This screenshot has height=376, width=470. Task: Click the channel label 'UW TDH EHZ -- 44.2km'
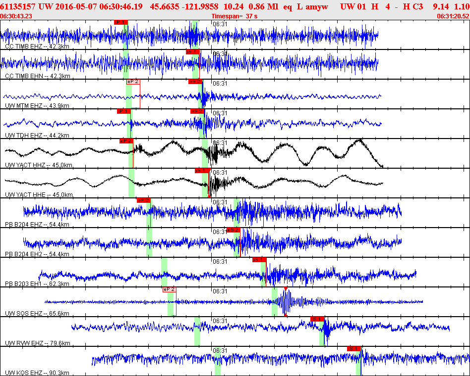[37, 135]
